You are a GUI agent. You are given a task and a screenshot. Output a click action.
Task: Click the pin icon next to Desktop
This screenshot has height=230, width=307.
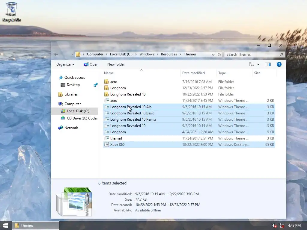click(x=96, y=85)
